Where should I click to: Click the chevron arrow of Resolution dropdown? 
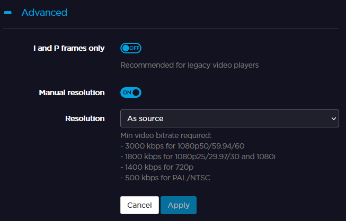[x=334, y=118]
